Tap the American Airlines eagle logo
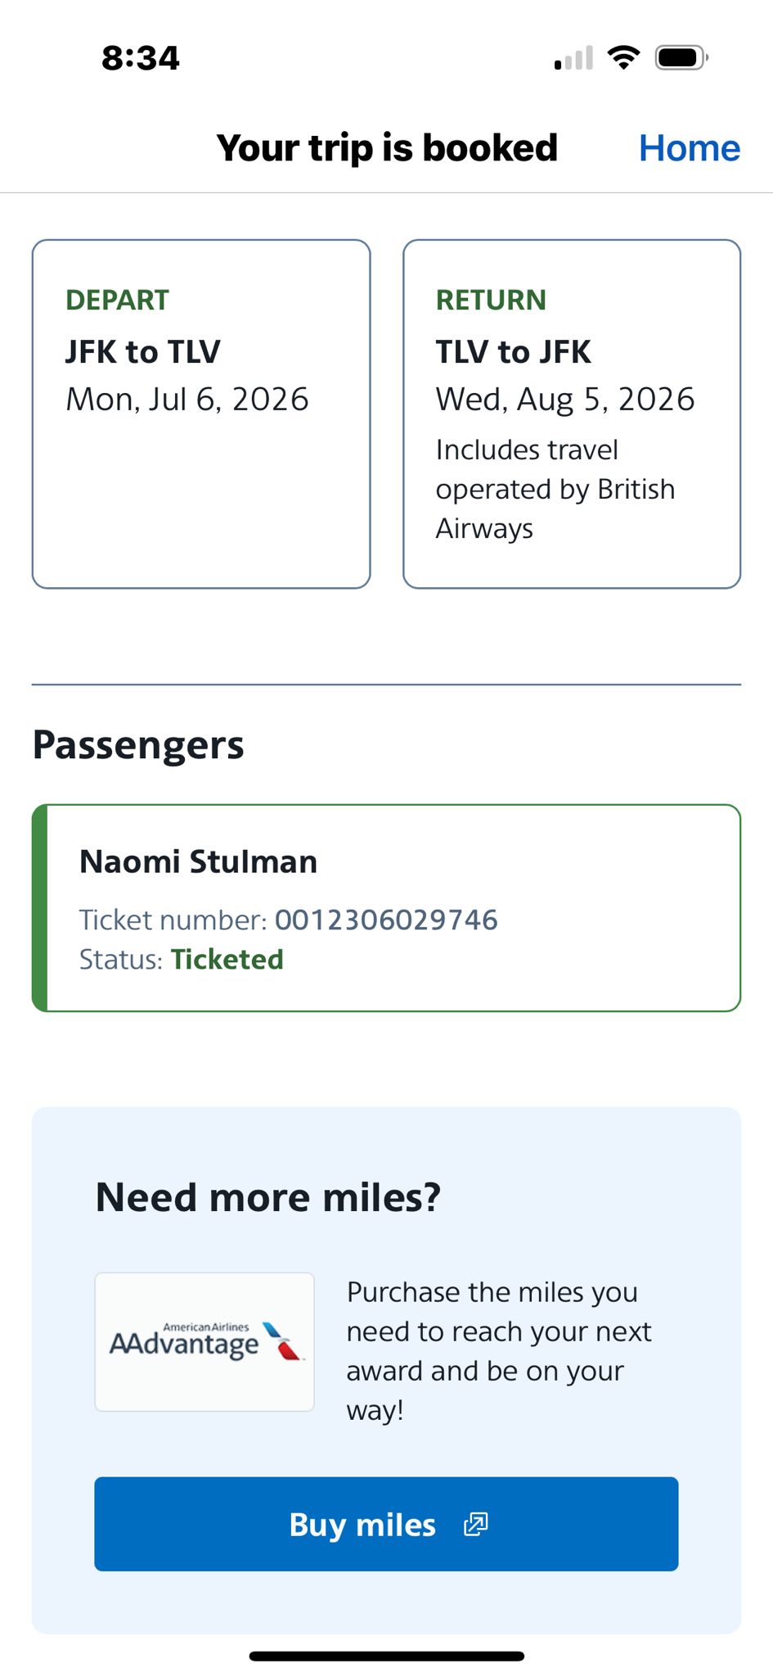This screenshot has width=773, height=1677. coord(281,1340)
